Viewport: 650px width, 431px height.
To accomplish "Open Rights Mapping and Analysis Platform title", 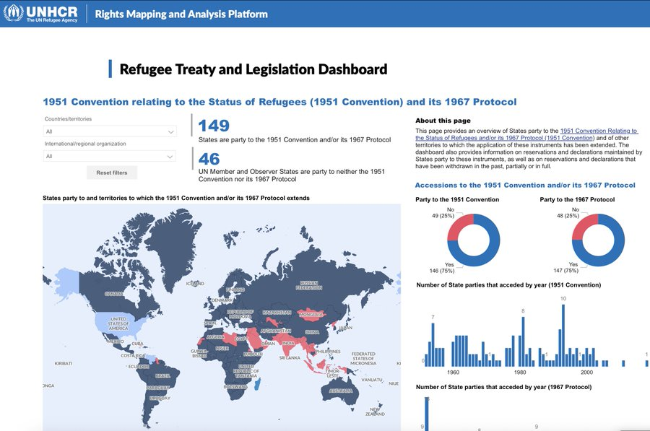I will coord(181,14).
